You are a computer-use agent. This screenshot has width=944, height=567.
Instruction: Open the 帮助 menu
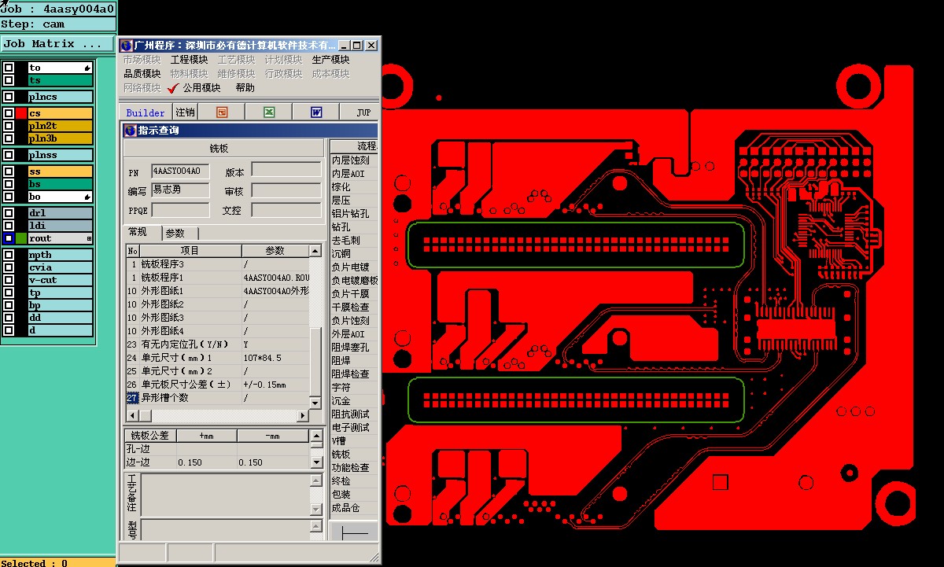tap(245, 88)
